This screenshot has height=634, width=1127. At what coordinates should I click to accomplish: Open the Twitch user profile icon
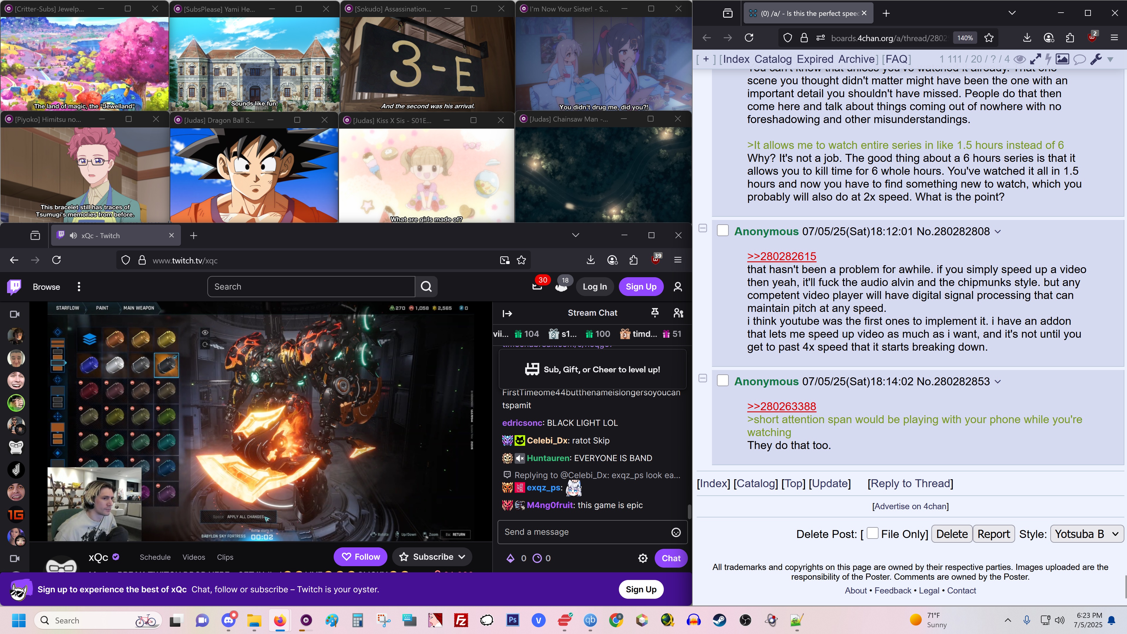pos(678,287)
